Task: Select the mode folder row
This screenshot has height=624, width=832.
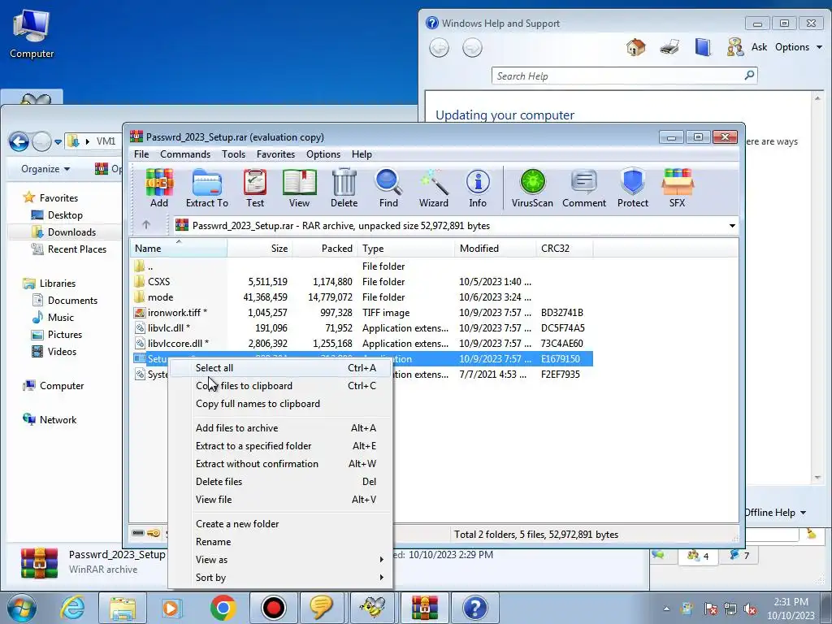Action: 362,297
